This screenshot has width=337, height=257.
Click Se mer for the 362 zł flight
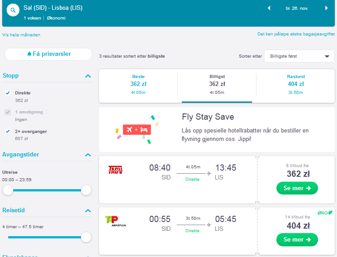click(x=297, y=188)
